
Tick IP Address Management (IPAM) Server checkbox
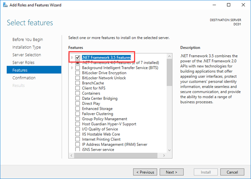78,145
